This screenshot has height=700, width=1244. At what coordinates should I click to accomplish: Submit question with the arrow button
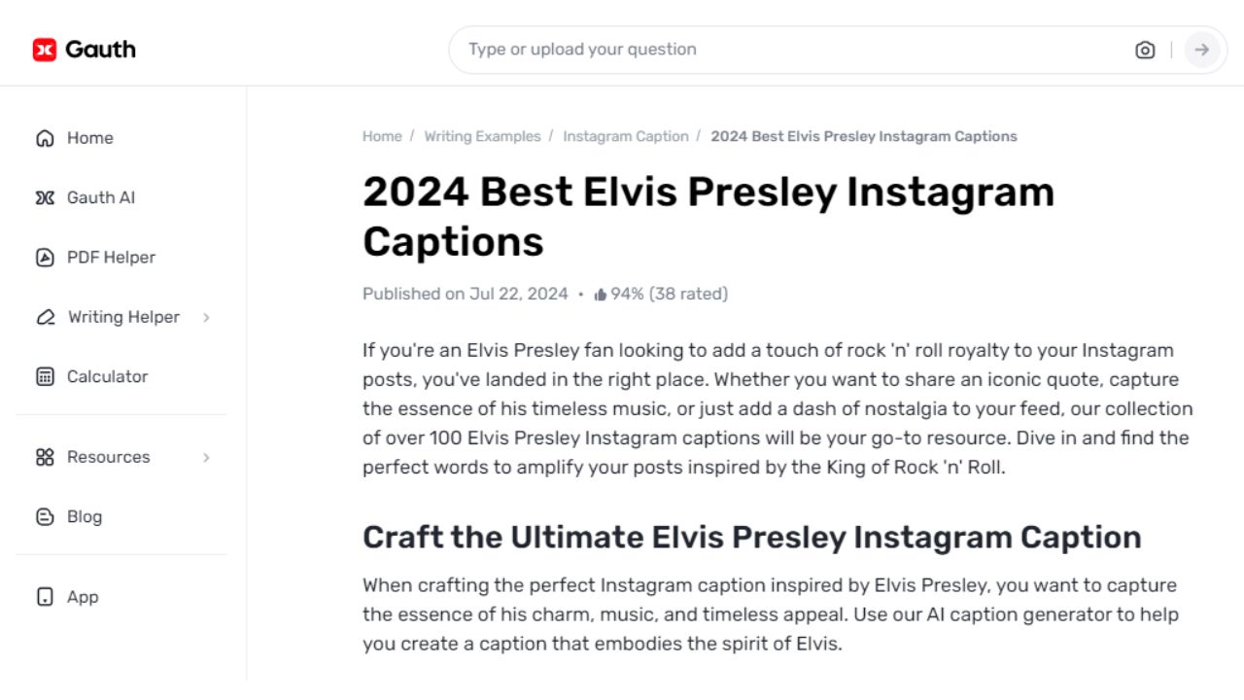click(1202, 50)
